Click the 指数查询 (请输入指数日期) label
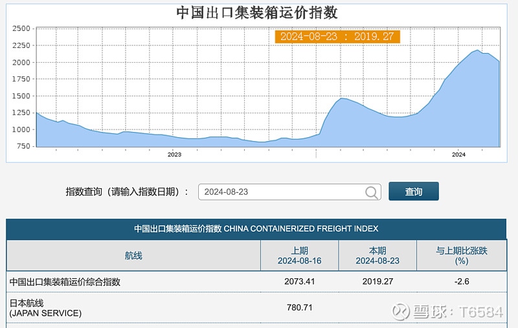This screenshot has width=518, height=328. coord(127,191)
